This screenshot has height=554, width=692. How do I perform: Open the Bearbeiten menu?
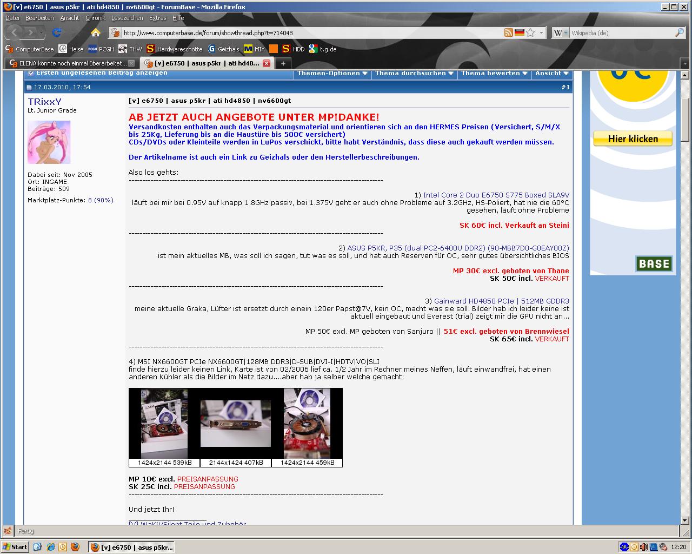[39, 18]
